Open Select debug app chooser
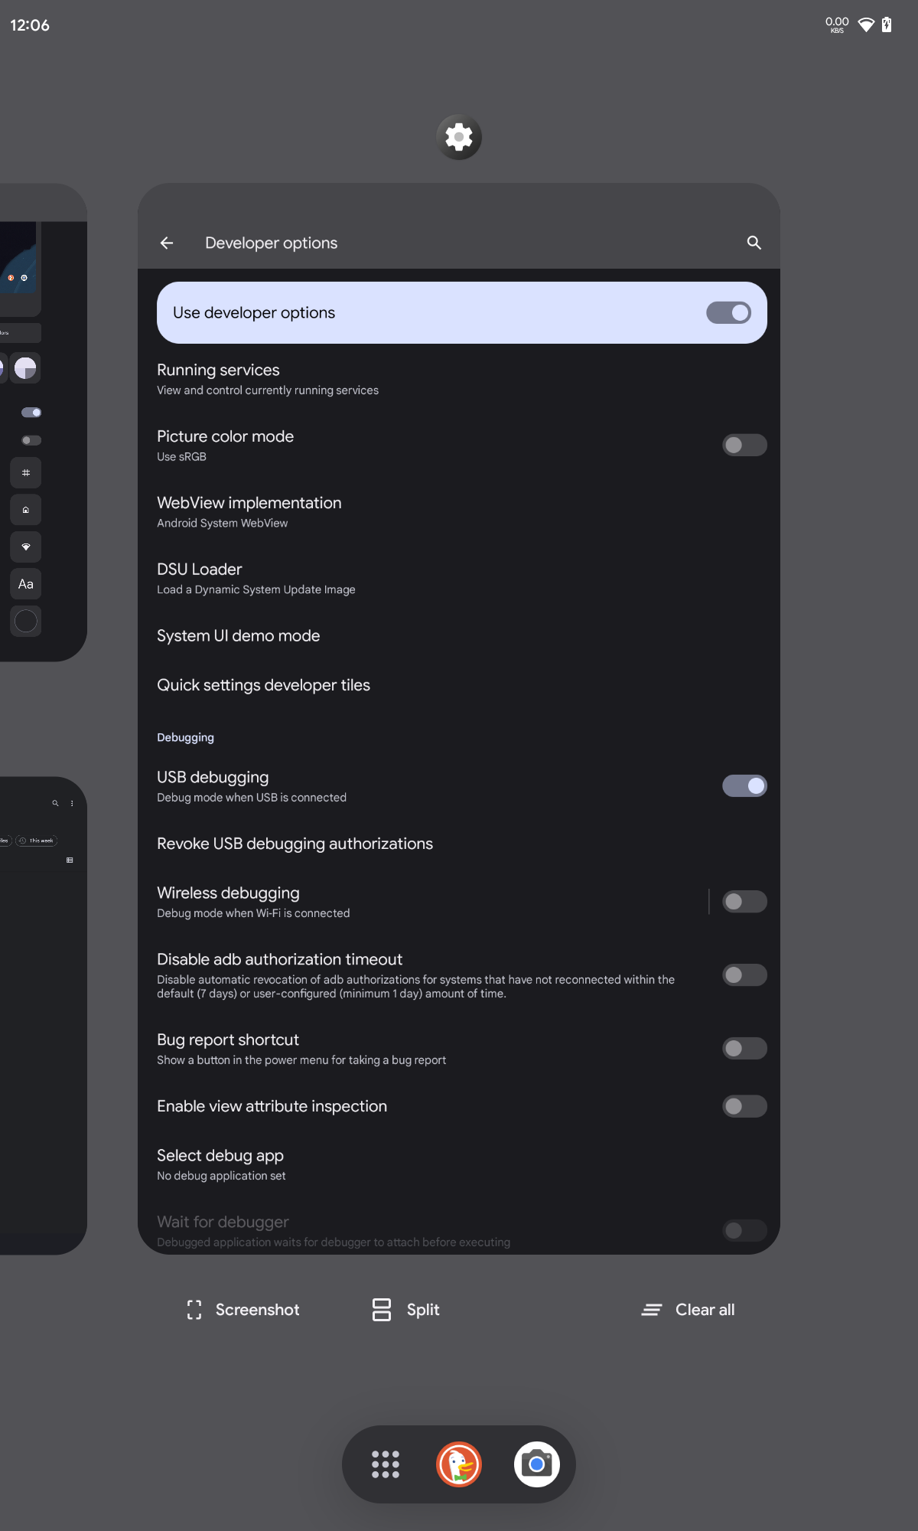 (x=221, y=1164)
